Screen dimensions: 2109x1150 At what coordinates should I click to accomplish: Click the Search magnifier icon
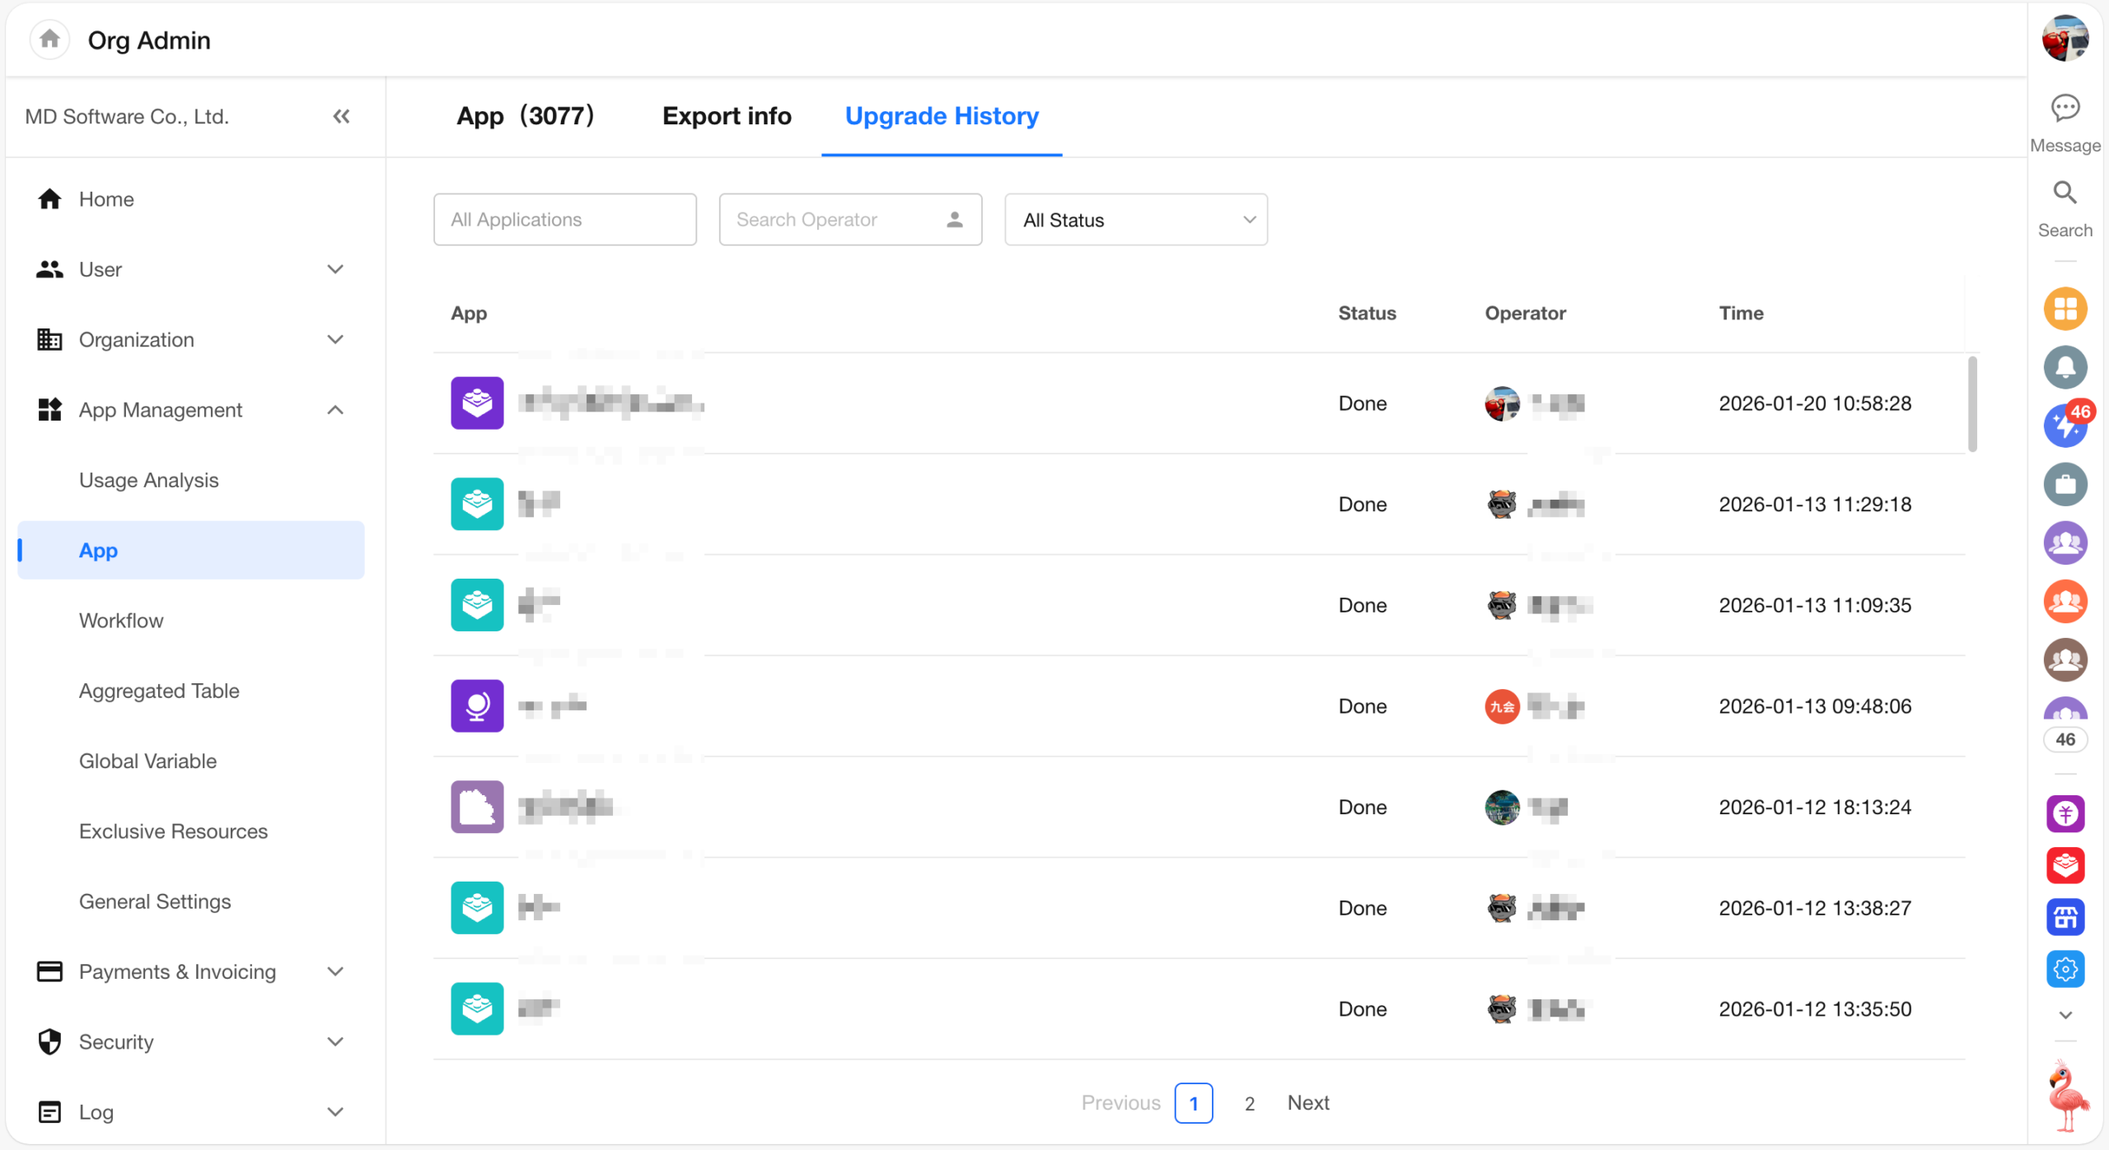point(2065,193)
